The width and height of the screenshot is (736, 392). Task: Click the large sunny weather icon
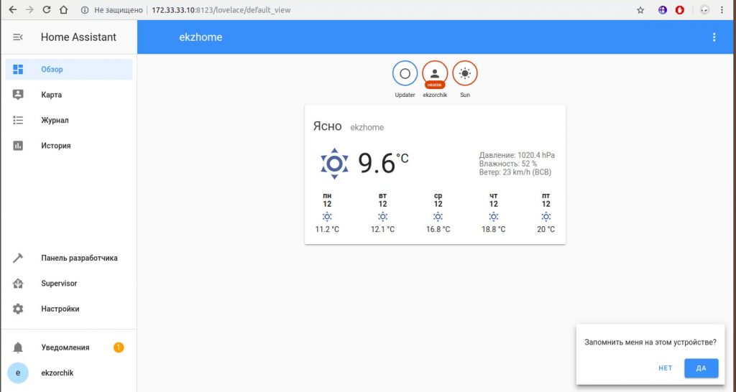(x=334, y=164)
